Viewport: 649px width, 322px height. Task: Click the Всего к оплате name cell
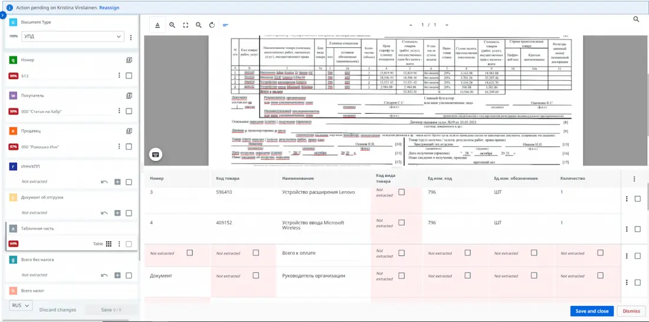(x=300, y=253)
